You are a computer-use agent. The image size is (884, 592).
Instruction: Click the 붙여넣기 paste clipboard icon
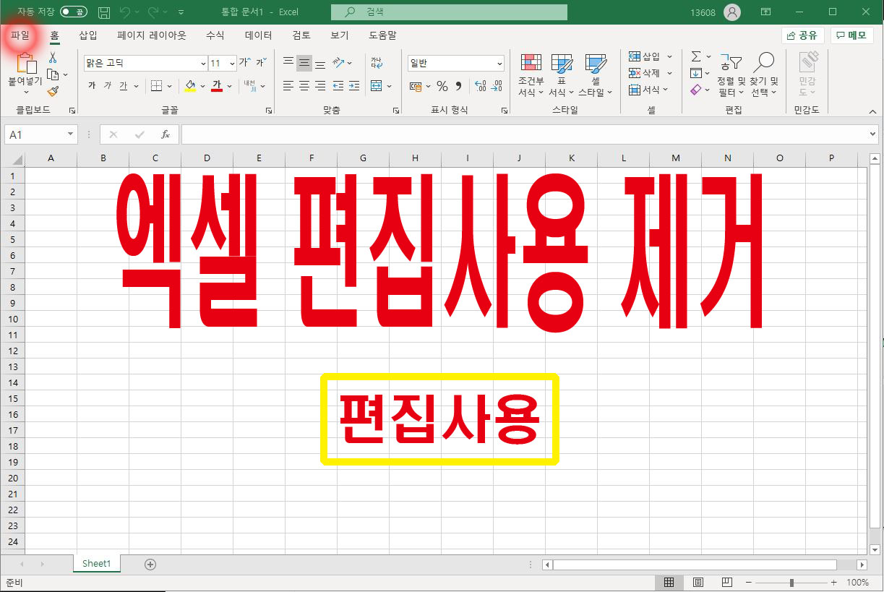[26, 62]
